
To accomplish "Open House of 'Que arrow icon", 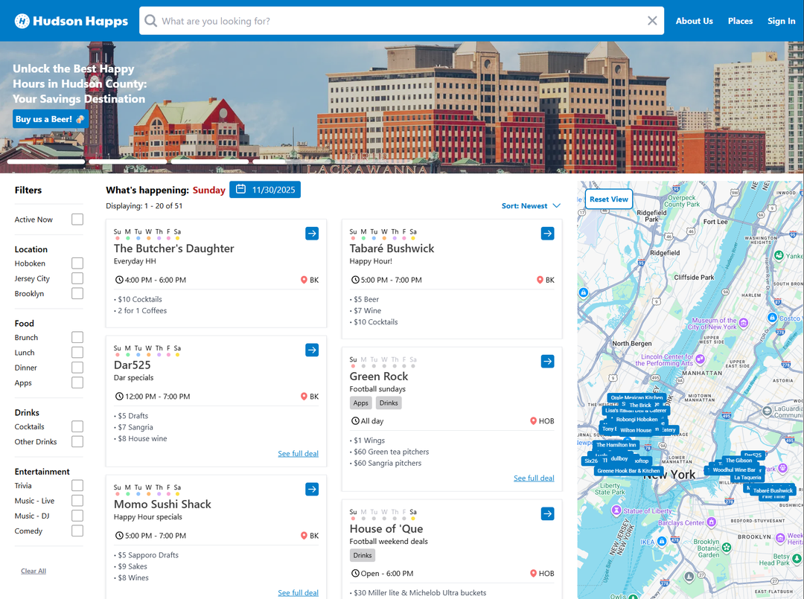I will pos(548,514).
